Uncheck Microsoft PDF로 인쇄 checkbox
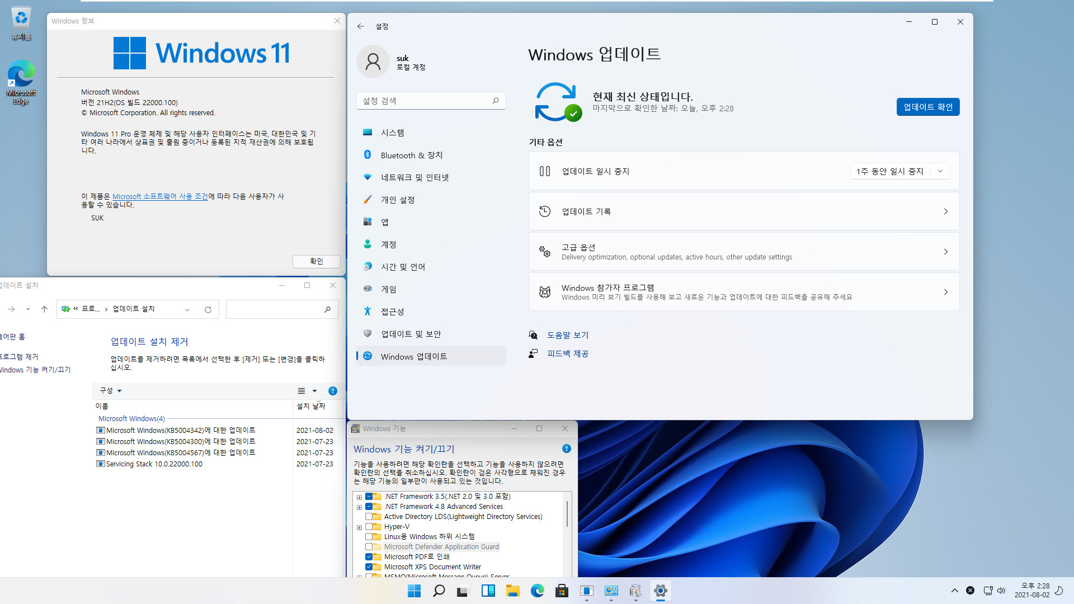The image size is (1074, 604). pos(369,557)
